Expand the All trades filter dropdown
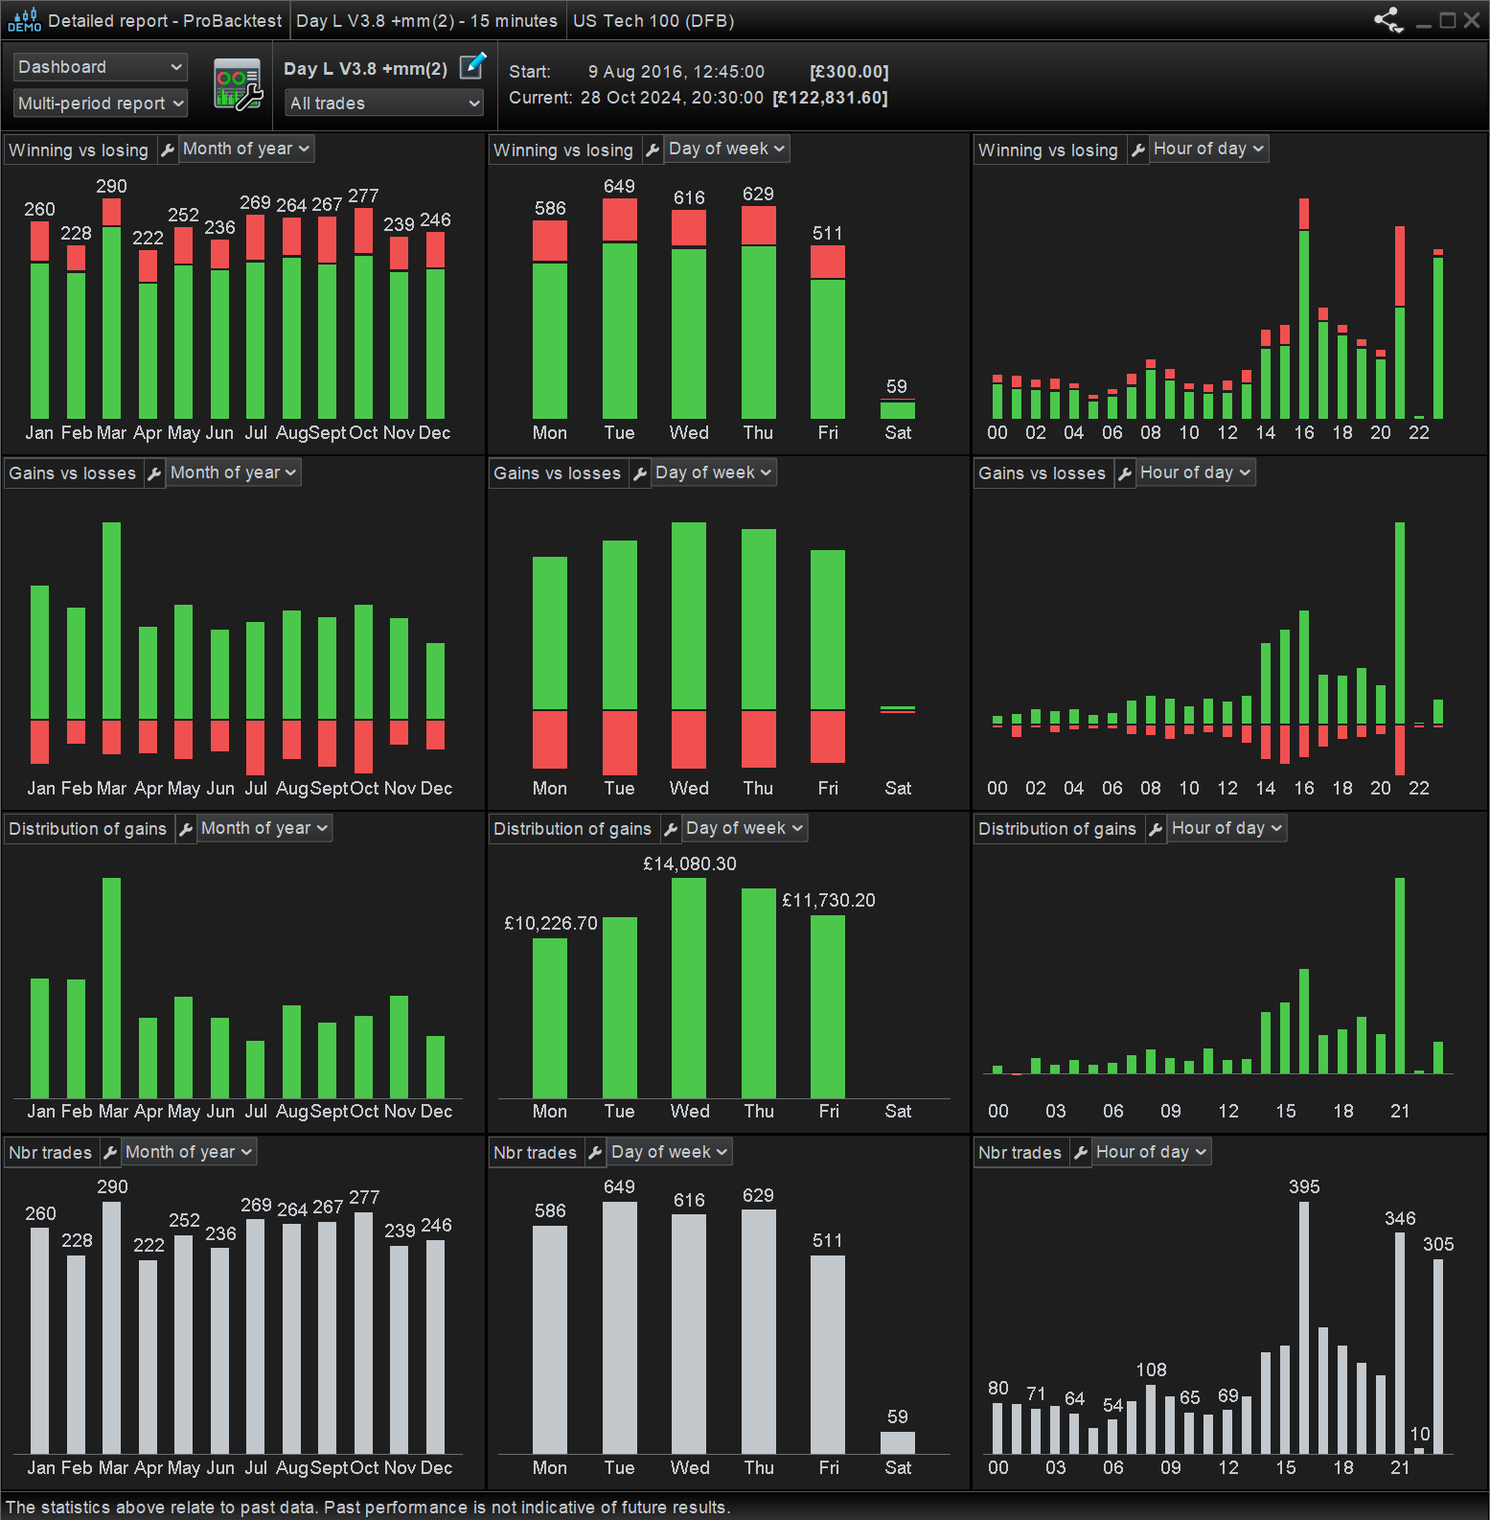This screenshot has width=1490, height=1520. pyautogui.click(x=384, y=104)
